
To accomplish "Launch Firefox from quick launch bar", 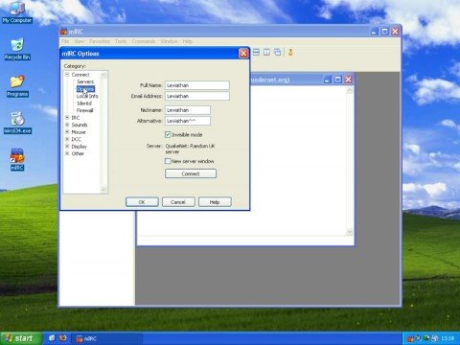I will (63, 338).
